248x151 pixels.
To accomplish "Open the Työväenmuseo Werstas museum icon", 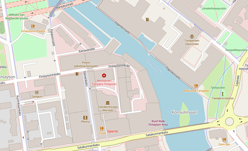I will click(108, 103).
